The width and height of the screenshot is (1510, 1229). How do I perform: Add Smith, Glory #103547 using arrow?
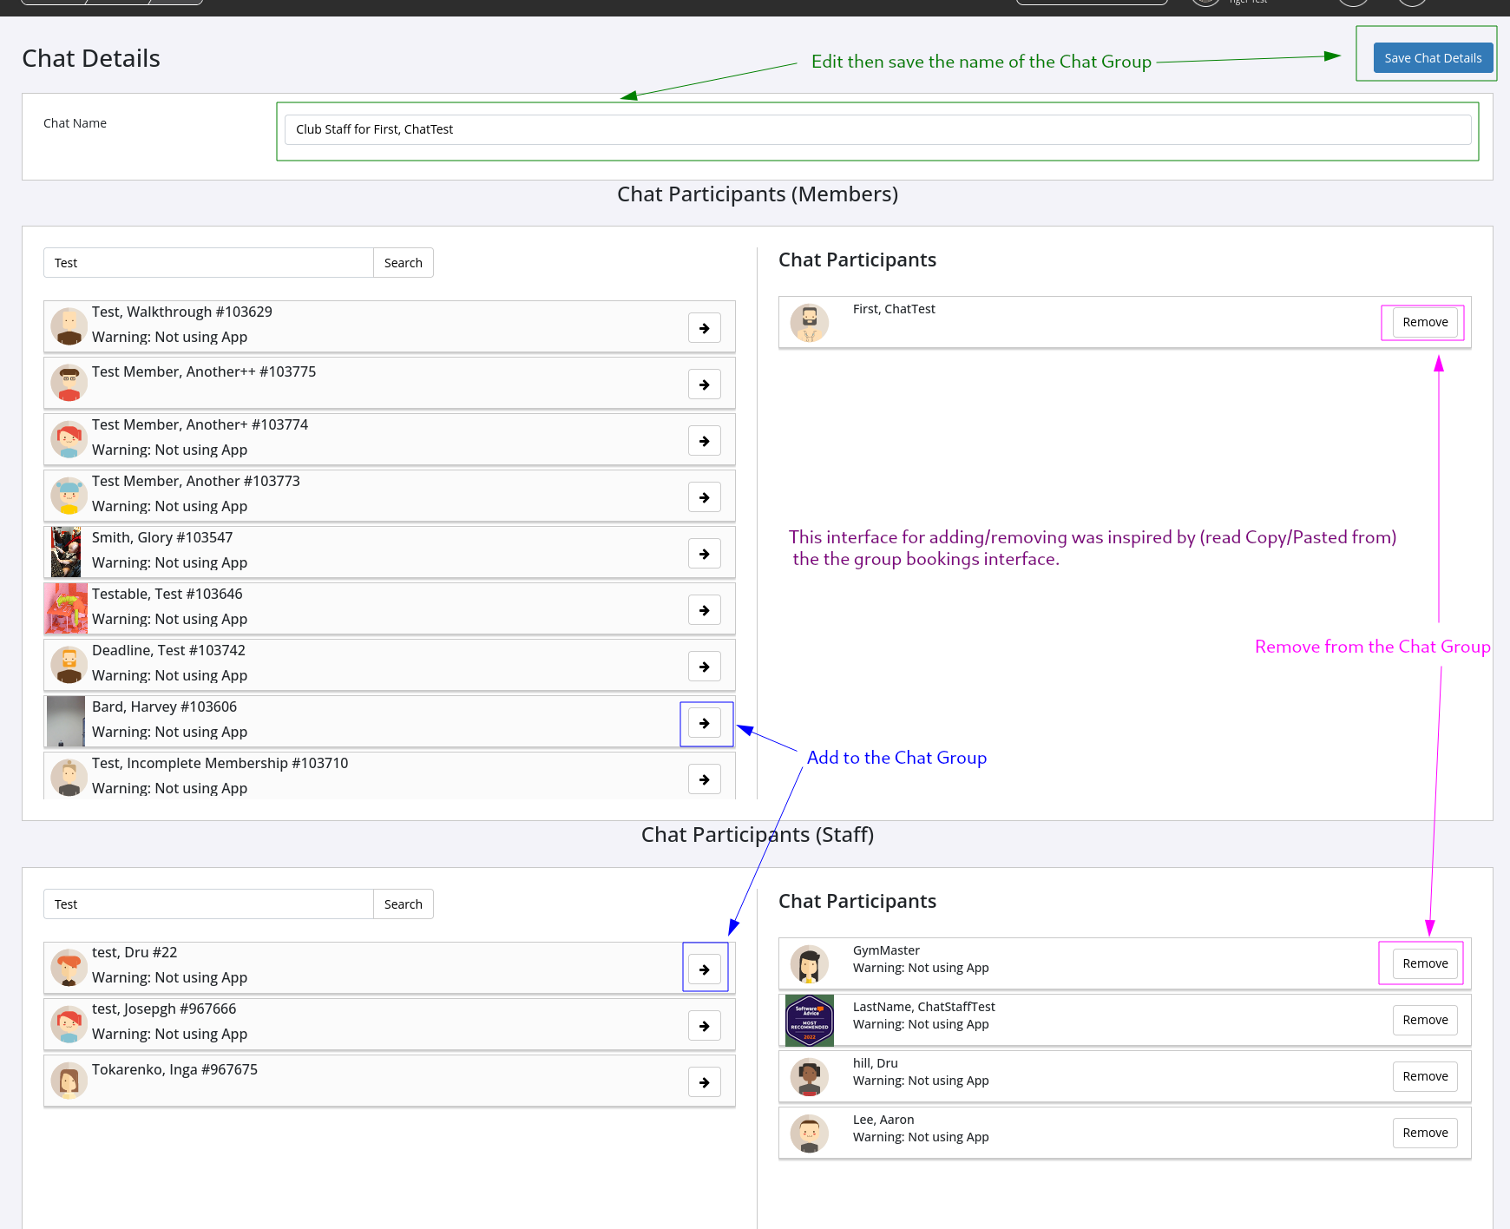[704, 554]
